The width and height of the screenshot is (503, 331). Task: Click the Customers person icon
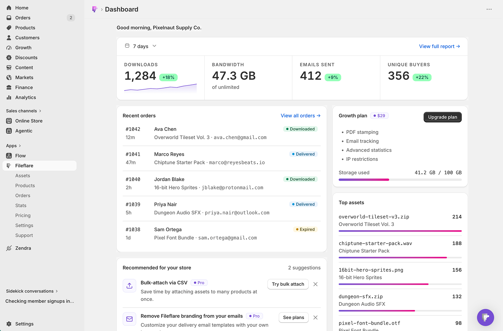pyautogui.click(x=9, y=38)
